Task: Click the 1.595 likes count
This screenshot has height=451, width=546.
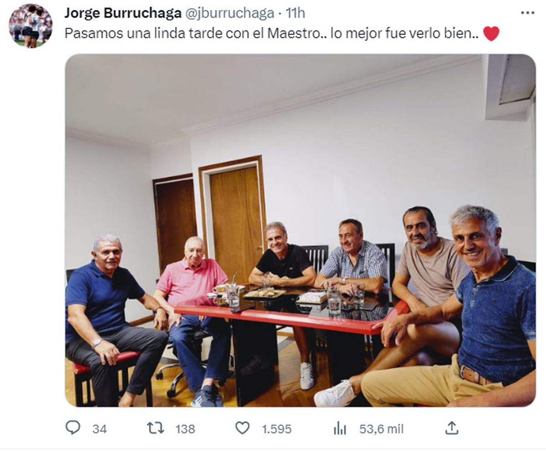Action: (x=277, y=429)
